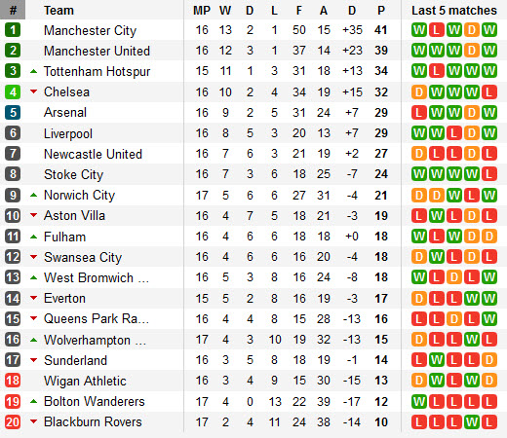The width and height of the screenshot is (507, 438).
Task: Click Manchester City's red L result badge
Action: coord(437,30)
